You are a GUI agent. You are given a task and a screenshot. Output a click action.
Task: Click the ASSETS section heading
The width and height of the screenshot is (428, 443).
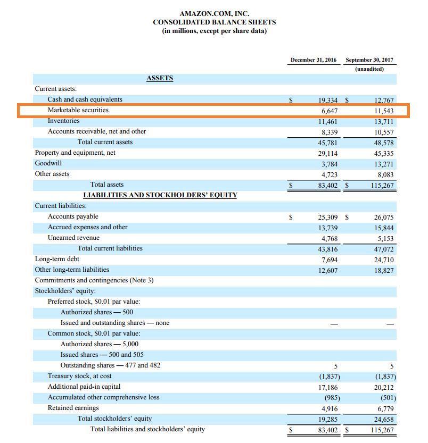(x=160, y=78)
